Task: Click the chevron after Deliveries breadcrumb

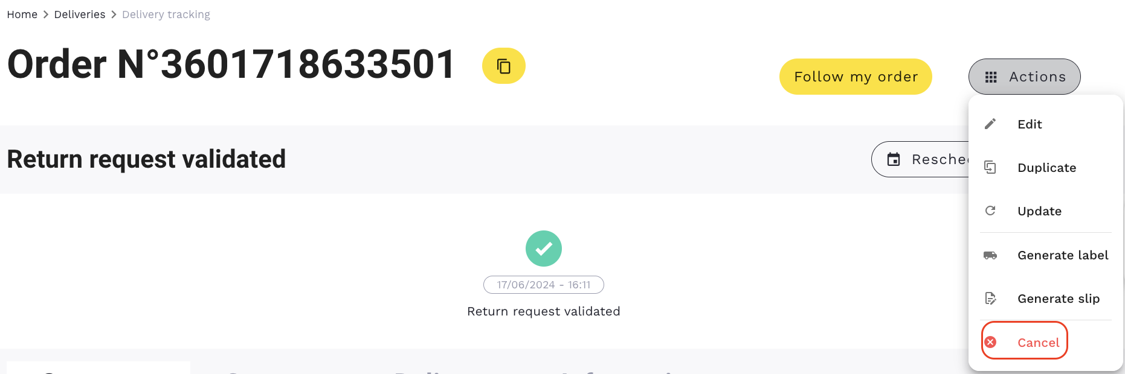Action: click(x=114, y=14)
